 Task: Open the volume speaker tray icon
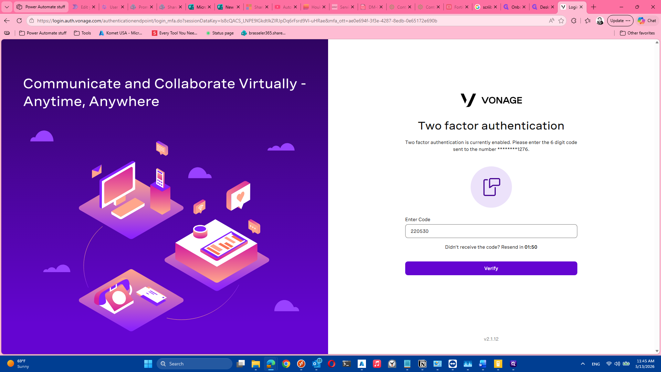(x=617, y=364)
